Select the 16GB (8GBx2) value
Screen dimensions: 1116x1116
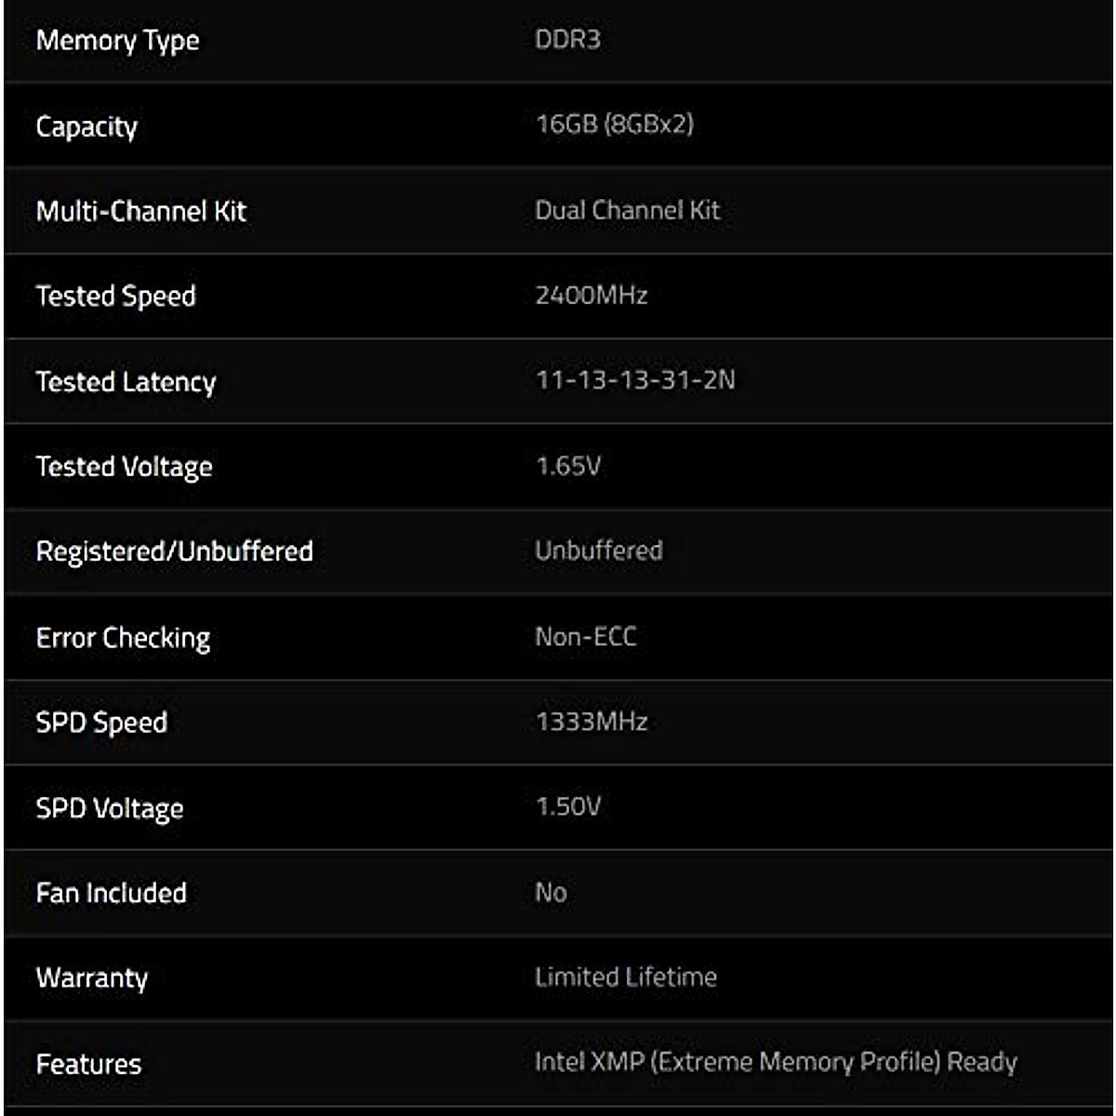point(615,124)
